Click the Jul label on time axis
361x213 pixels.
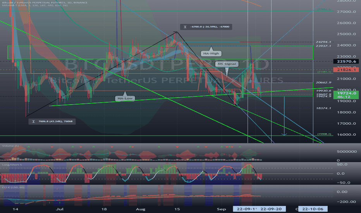pos(60,209)
